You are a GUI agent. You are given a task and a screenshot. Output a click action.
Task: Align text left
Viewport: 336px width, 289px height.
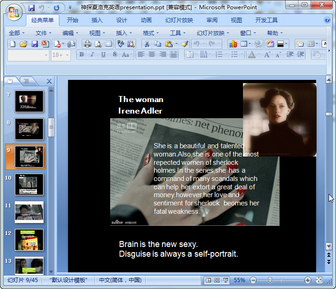[x=141, y=55]
